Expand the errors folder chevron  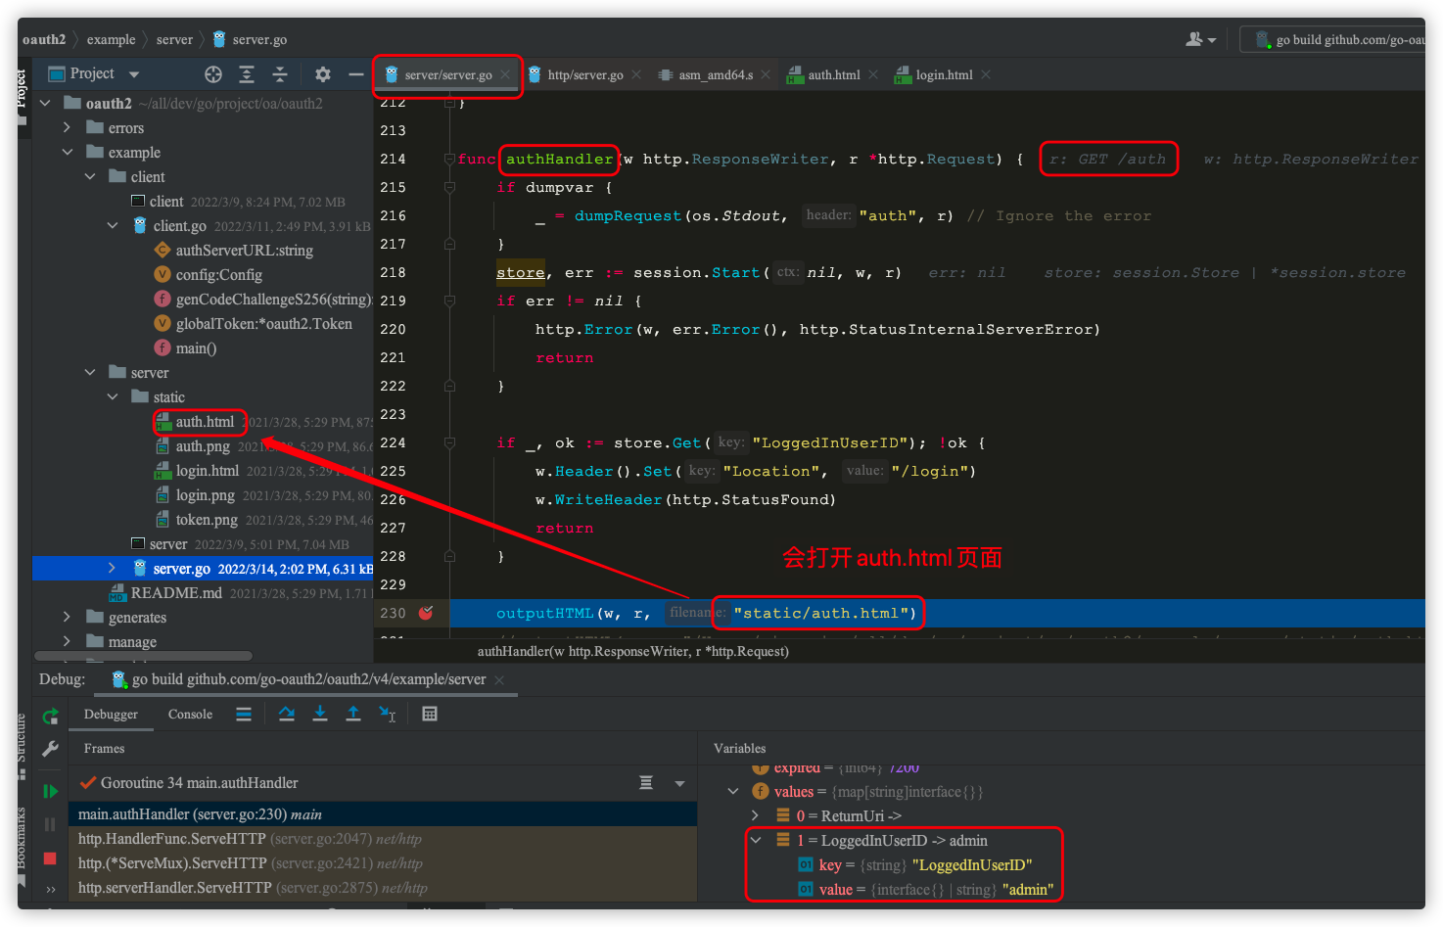(67, 127)
